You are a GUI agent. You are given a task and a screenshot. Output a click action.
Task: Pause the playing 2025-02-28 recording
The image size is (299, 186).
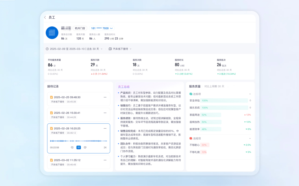79,147
